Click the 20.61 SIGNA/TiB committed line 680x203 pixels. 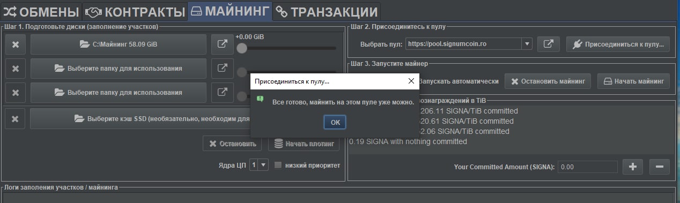coord(467,121)
